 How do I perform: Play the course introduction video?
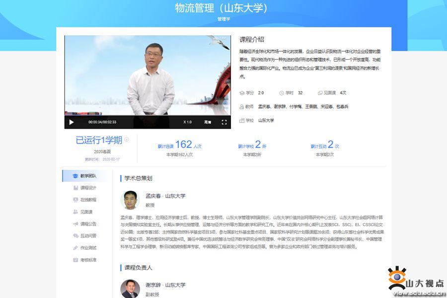(x=72, y=122)
